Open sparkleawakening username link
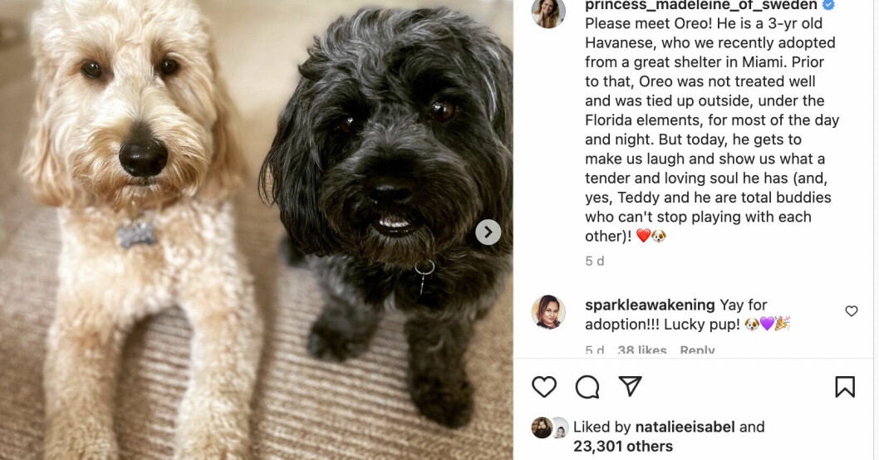The width and height of the screenshot is (879, 460). coord(650,306)
